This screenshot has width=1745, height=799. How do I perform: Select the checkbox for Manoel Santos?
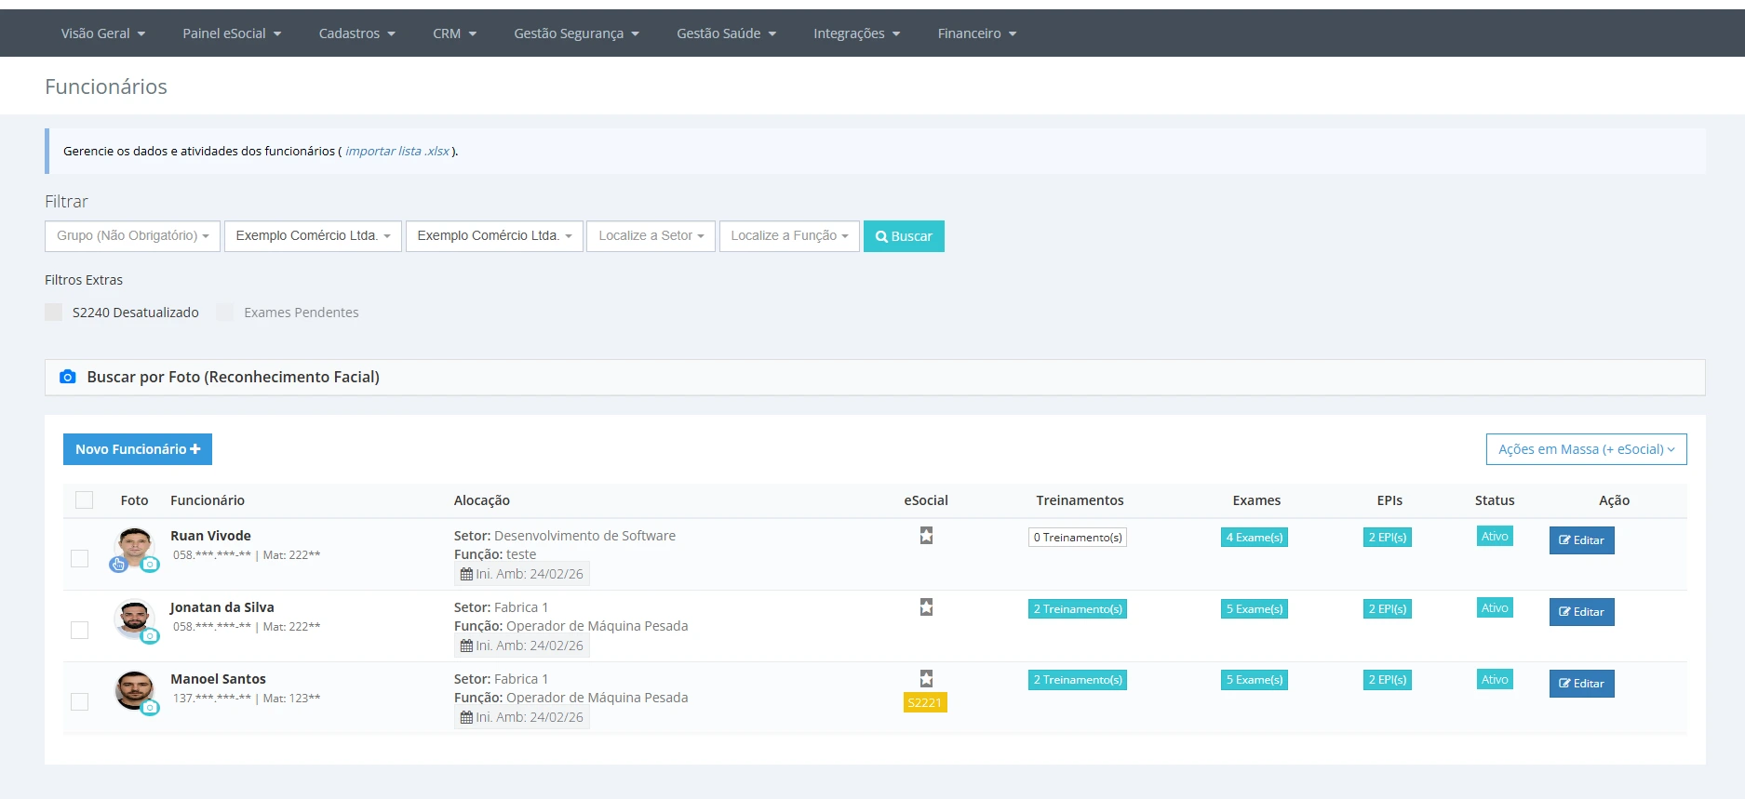(80, 701)
